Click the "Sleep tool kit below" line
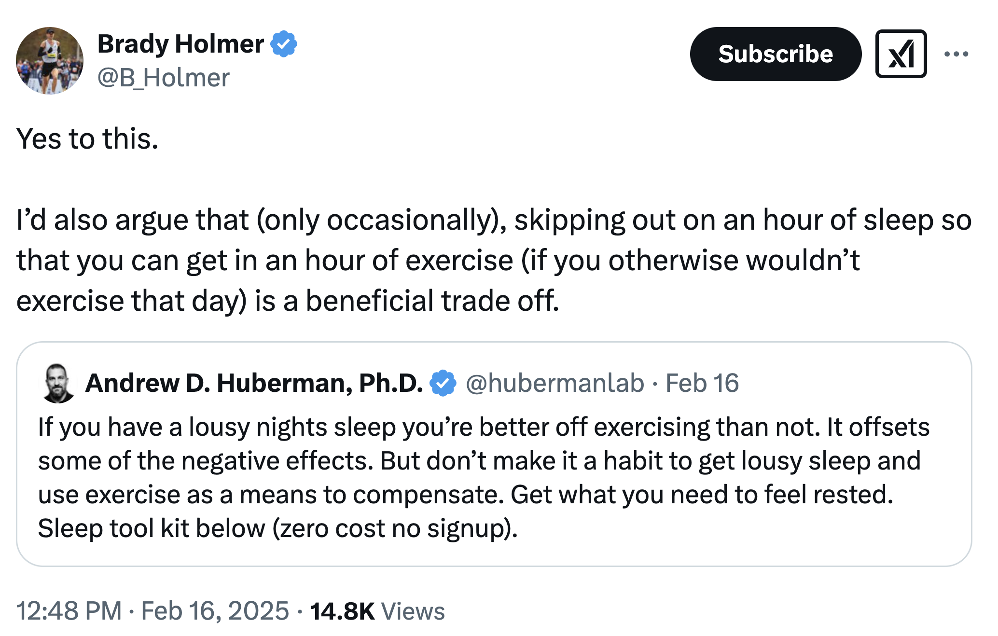The image size is (998, 636). point(277,528)
